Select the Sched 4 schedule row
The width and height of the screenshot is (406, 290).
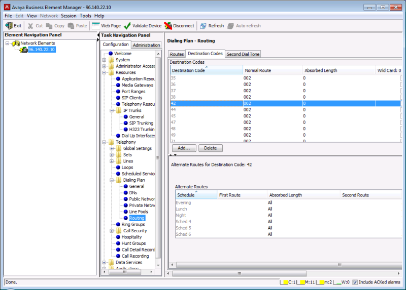(x=288, y=222)
